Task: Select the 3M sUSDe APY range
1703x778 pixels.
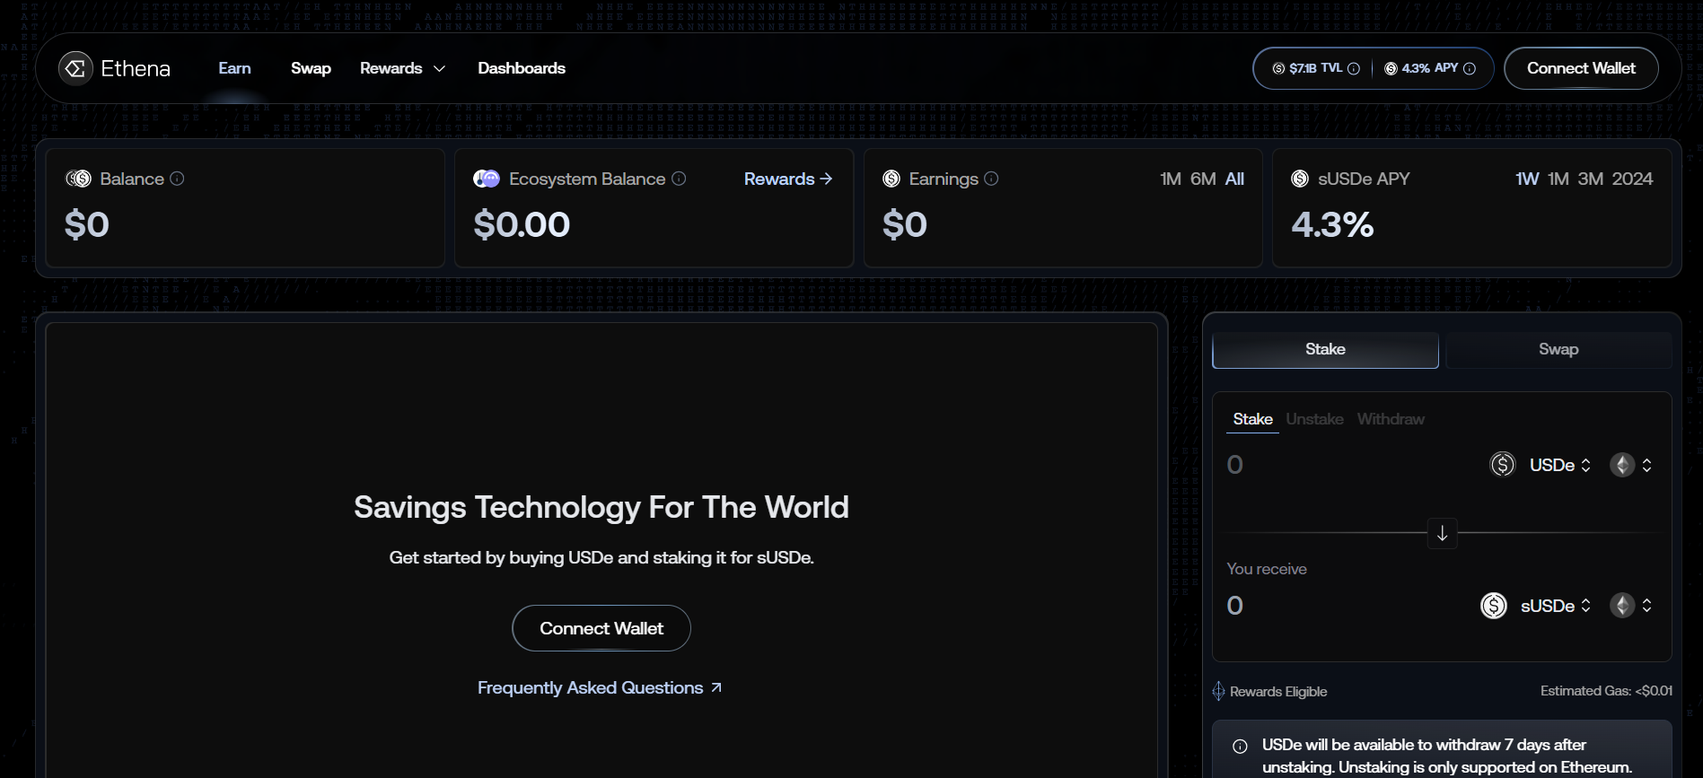Action: tap(1590, 179)
